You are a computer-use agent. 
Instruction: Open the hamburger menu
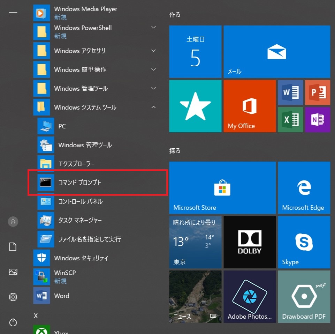pos(13,14)
